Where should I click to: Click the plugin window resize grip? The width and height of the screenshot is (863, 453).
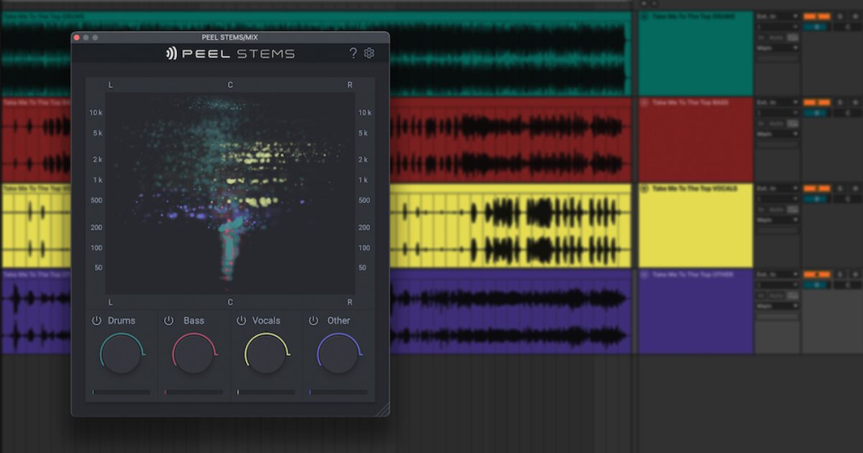(x=383, y=410)
